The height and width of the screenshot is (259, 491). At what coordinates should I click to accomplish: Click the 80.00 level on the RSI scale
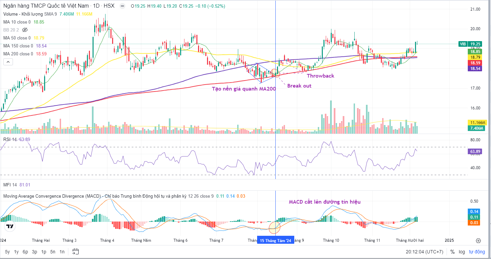coord(476,140)
